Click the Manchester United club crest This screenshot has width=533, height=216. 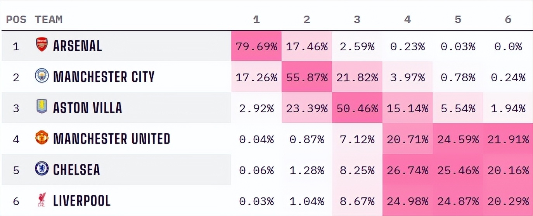[42, 138]
